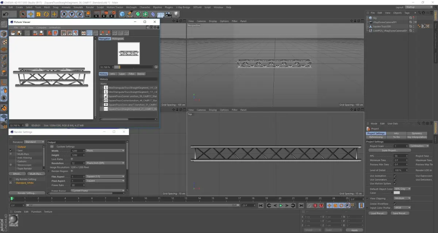The height and width of the screenshot is (233, 438).
Task: Enable Multi-Pass checkbox in Render Settings
Action: [11, 154]
